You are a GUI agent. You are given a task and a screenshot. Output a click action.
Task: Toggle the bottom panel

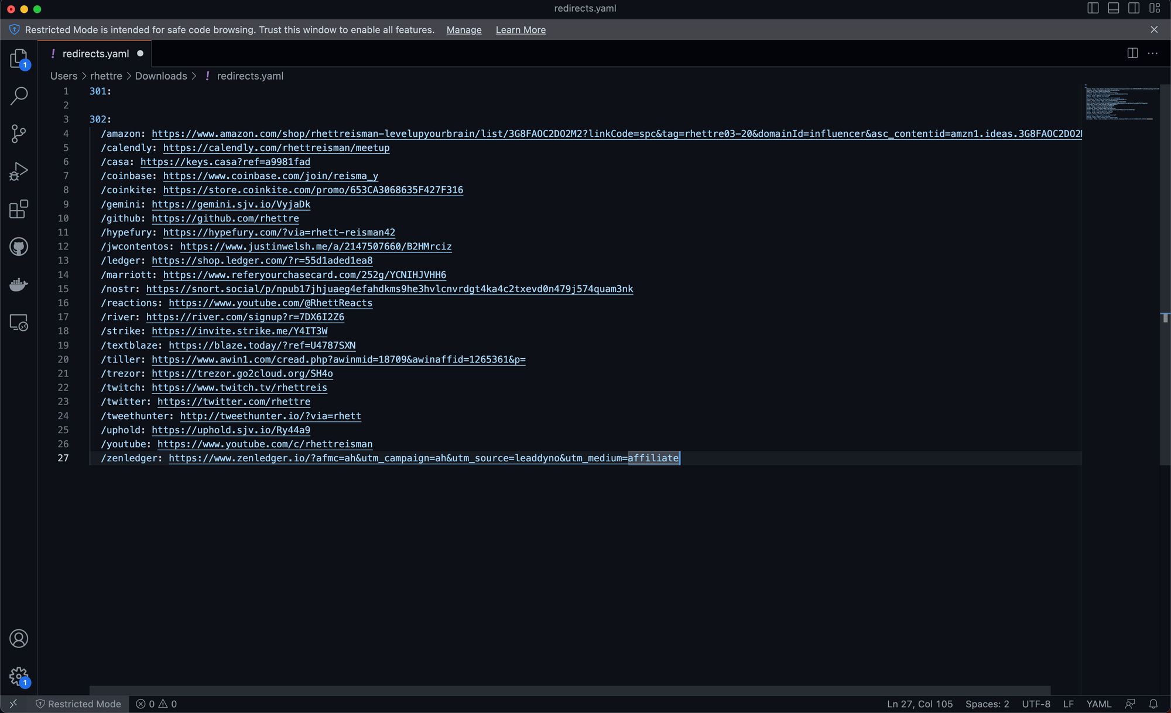[1114, 8]
